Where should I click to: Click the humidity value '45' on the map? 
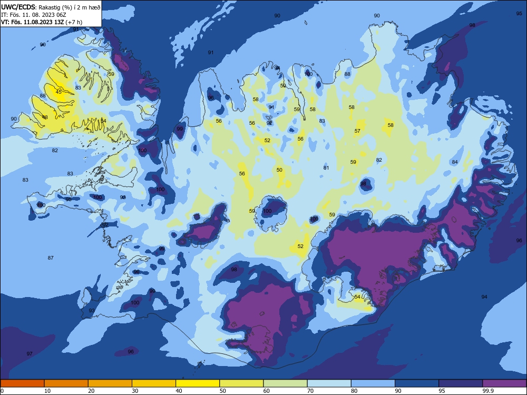pos(59,92)
